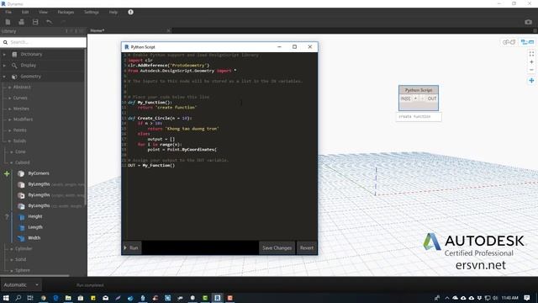Open the Edit menu

pyautogui.click(x=25, y=12)
